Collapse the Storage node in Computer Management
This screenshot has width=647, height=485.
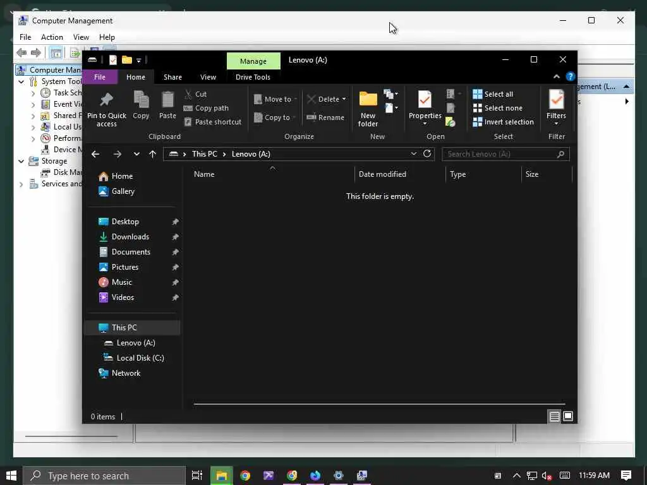pyautogui.click(x=21, y=161)
